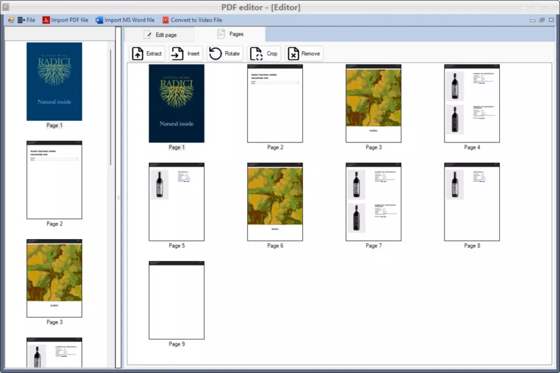
Task: Restore the inner Editor document window
Action: pyautogui.click(x=542, y=20)
